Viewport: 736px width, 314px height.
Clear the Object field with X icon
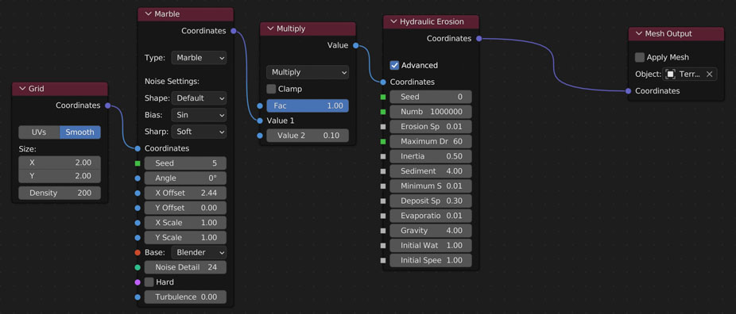click(709, 74)
